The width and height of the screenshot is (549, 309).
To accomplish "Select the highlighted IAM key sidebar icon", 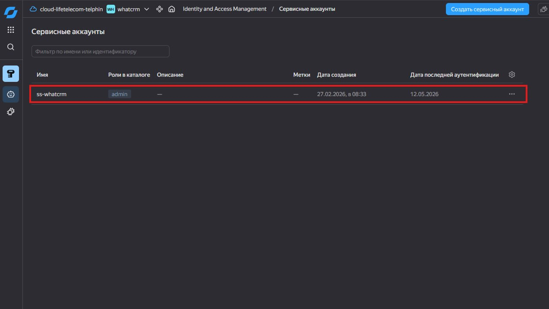I will [11, 74].
